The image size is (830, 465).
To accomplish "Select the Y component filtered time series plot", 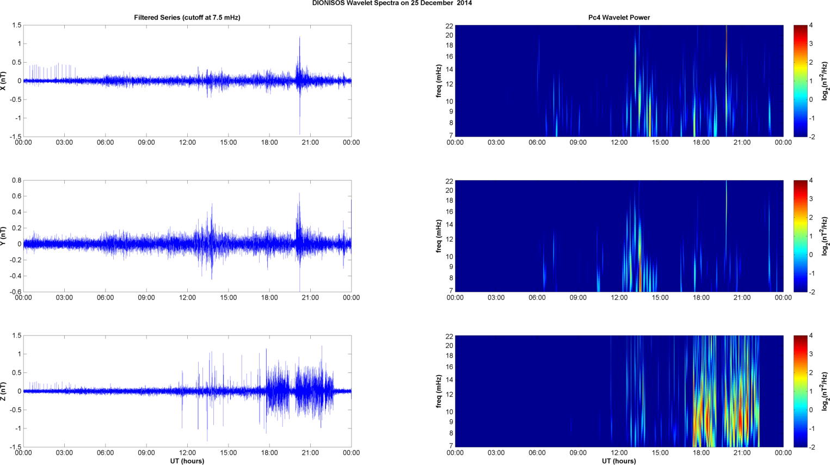I will click(187, 236).
